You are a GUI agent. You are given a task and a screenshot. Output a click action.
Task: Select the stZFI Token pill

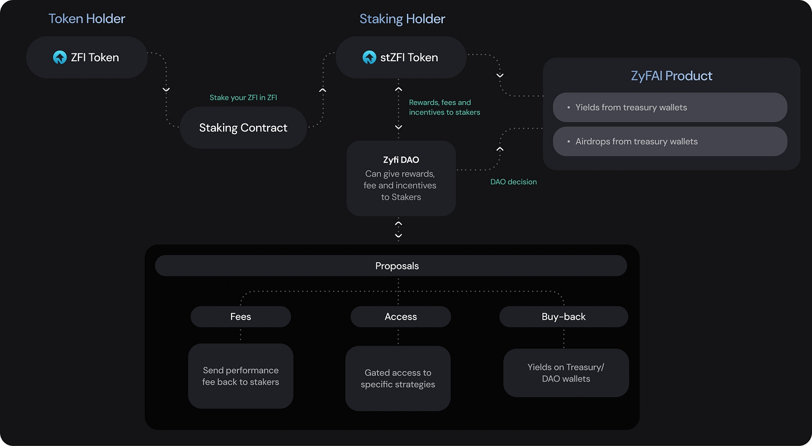pos(401,57)
